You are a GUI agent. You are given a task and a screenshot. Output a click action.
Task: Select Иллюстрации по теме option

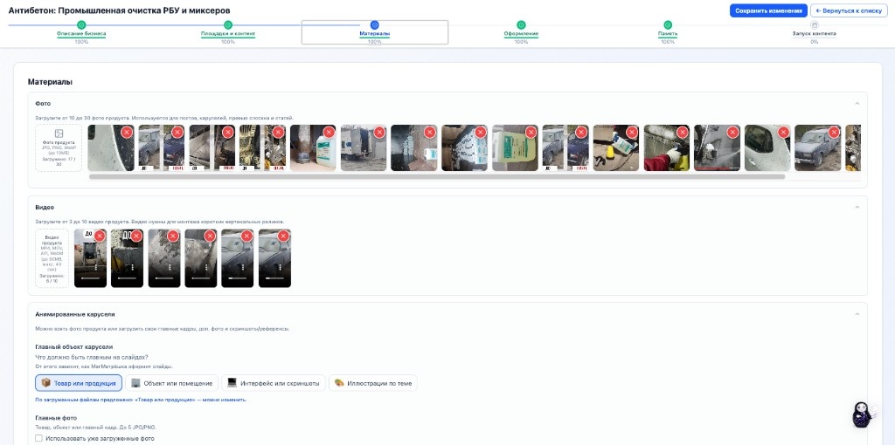[373, 383]
